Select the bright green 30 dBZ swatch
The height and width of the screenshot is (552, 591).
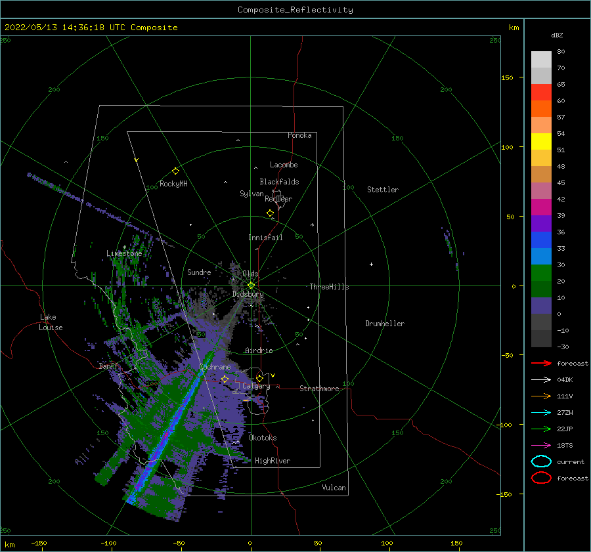point(541,272)
